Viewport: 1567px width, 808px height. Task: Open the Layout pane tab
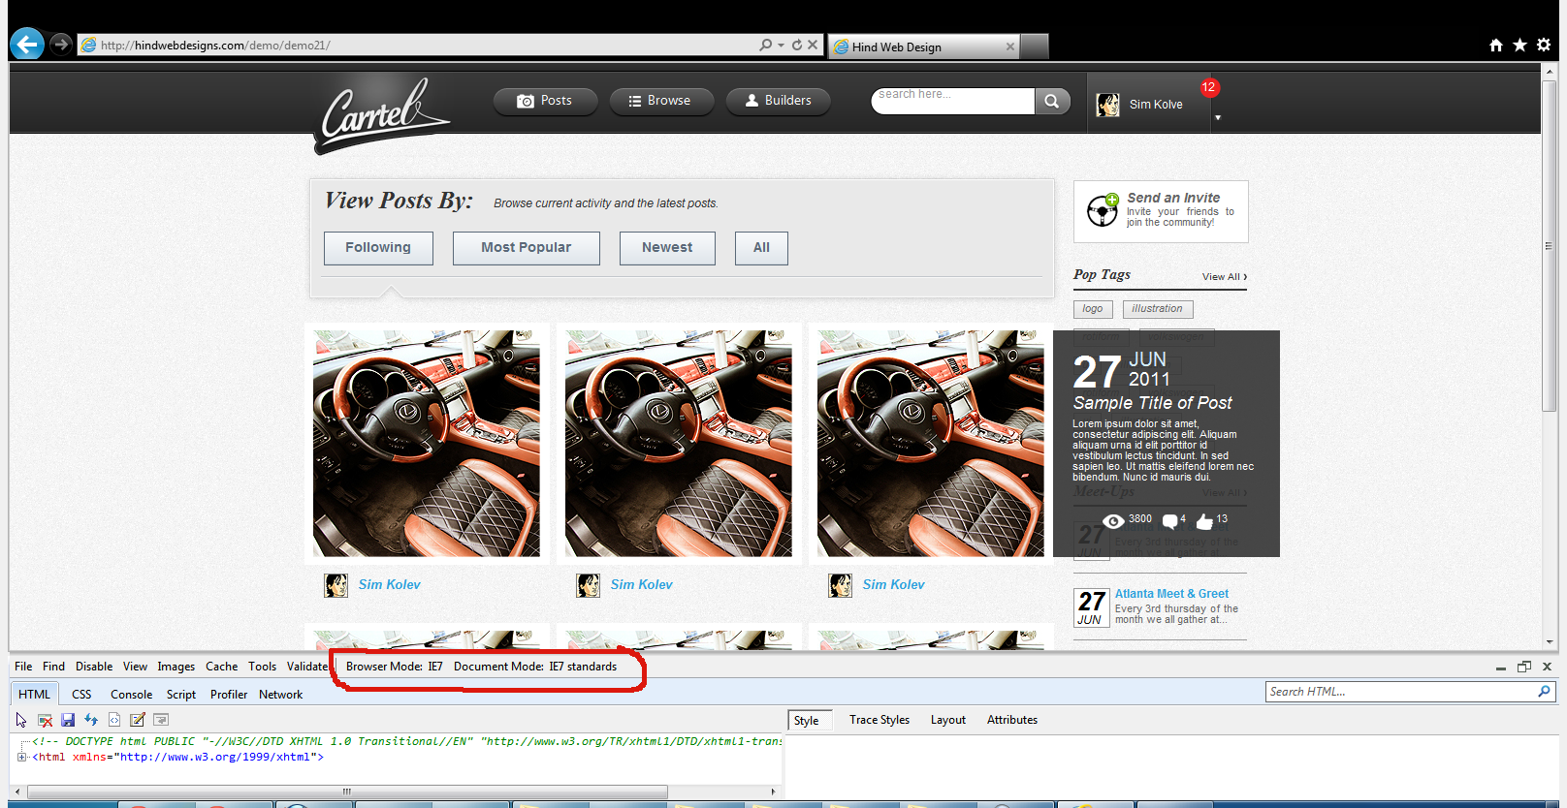947,720
